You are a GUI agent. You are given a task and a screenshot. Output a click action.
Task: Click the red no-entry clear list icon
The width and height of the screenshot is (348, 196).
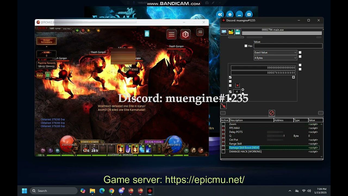pos(272,113)
